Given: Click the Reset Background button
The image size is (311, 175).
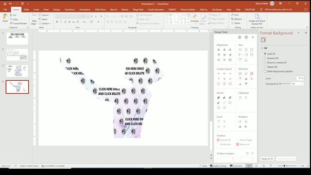Looking at the screenshot, I should [x=286, y=159].
